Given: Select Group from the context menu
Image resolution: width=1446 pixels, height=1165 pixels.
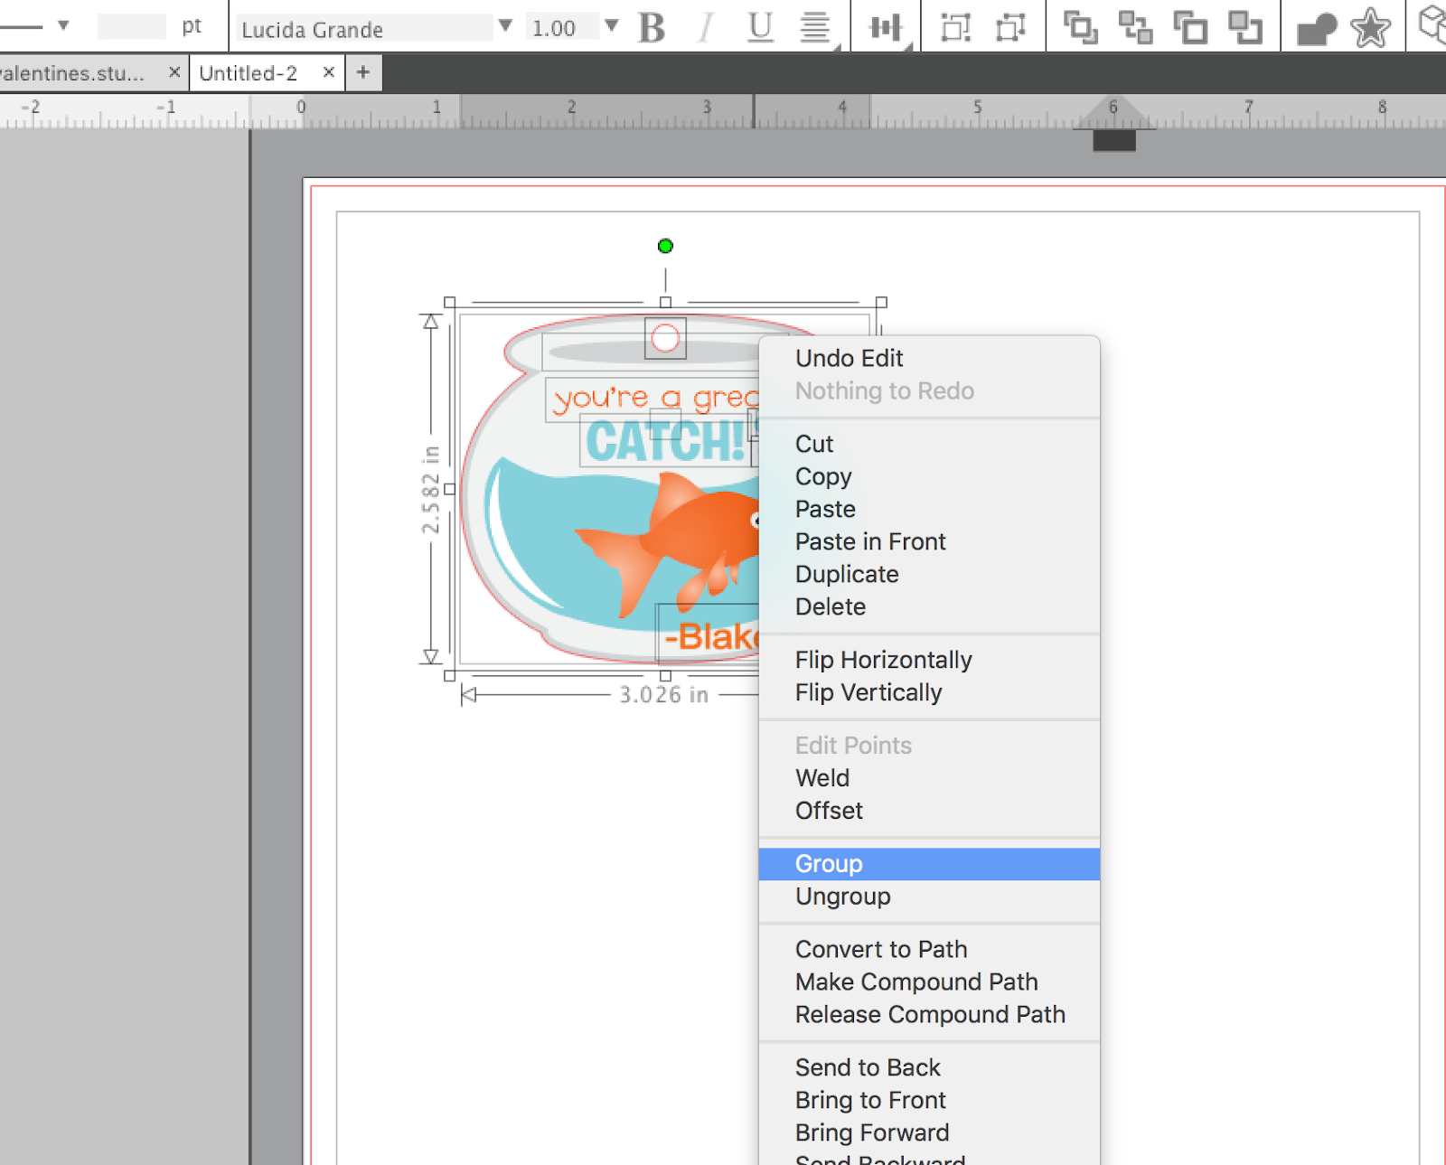Looking at the screenshot, I should (828, 863).
